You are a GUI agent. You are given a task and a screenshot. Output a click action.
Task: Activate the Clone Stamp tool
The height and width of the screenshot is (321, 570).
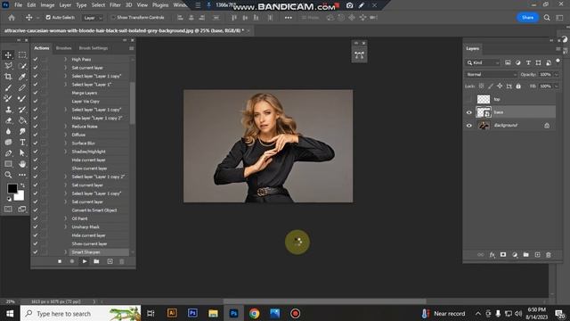(8, 110)
